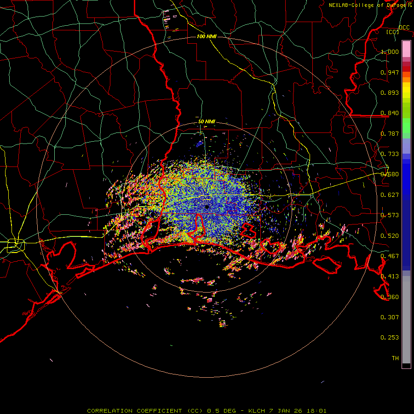Click the 0.520 scale value
Screen dimensions: 414x414
pyautogui.click(x=390, y=236)
